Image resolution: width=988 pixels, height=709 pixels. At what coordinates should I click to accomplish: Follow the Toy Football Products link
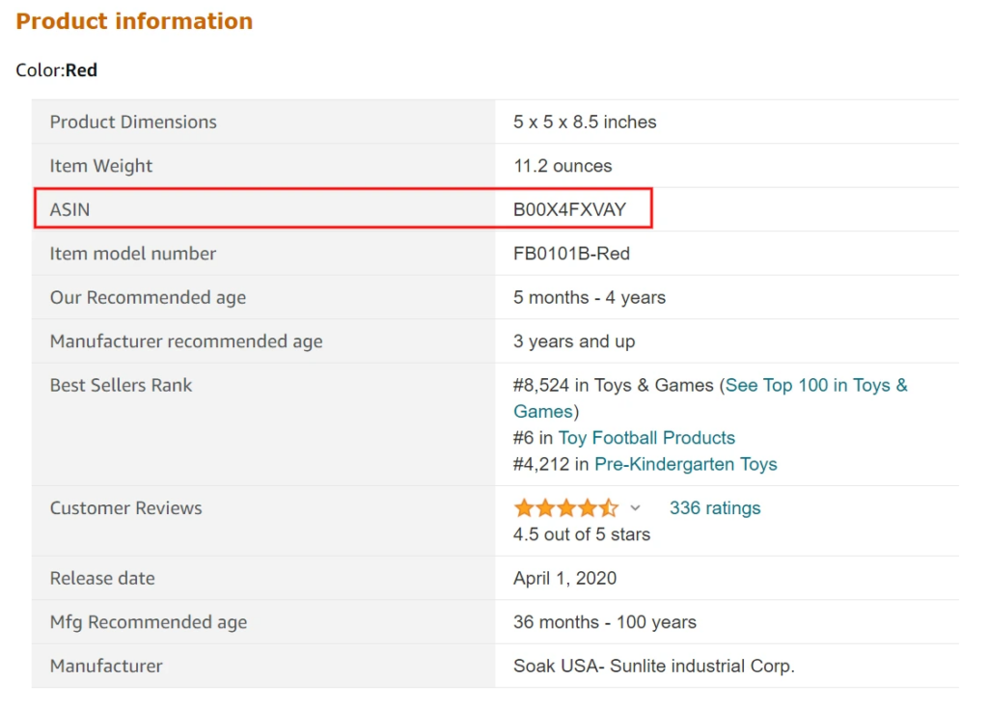646,437
